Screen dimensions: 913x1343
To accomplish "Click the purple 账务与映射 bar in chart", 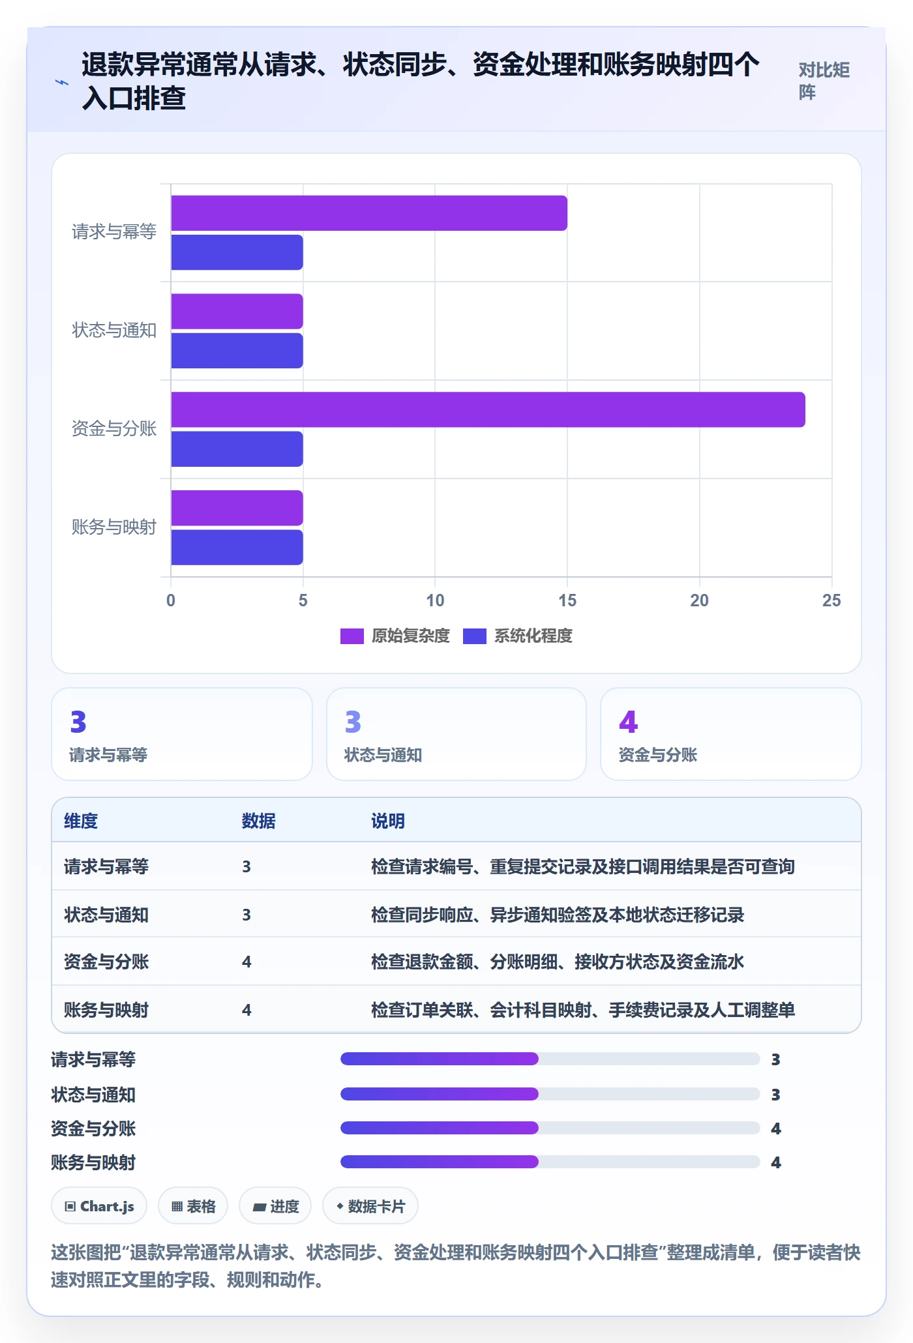I will [x=237, y=508].
